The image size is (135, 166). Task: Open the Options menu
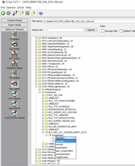click(11, 8)
